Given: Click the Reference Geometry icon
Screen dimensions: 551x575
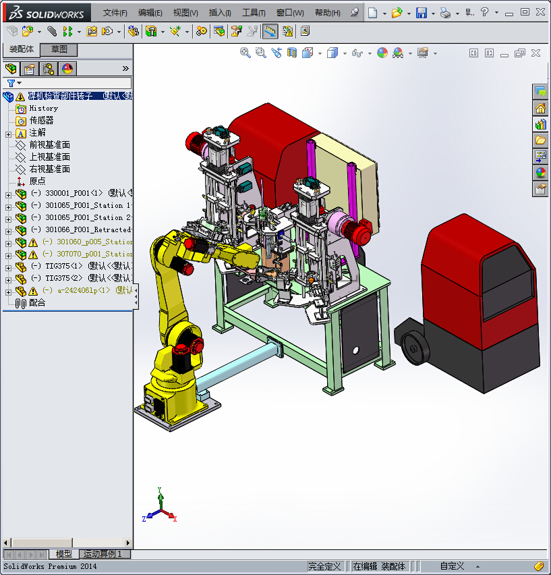Looking at the screenshot, I should 175,32.
